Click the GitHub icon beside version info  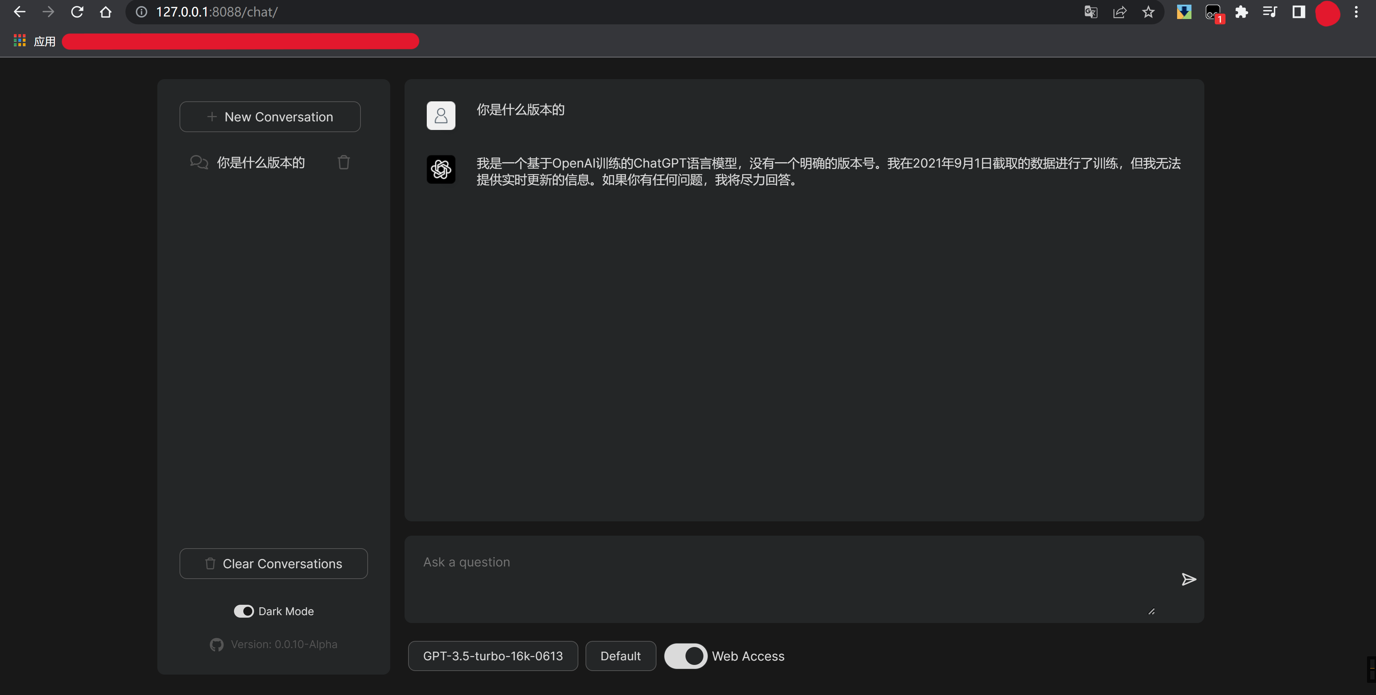217,644
